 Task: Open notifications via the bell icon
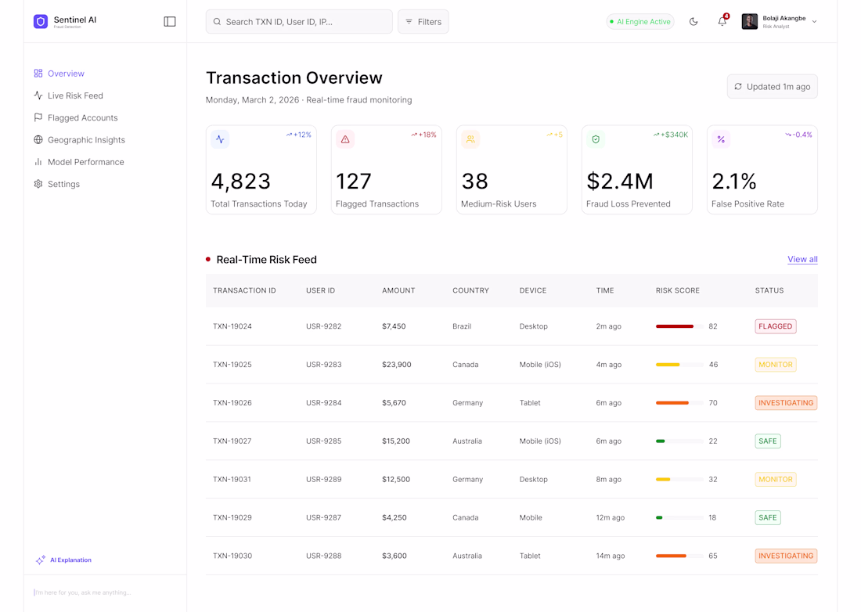722,21
